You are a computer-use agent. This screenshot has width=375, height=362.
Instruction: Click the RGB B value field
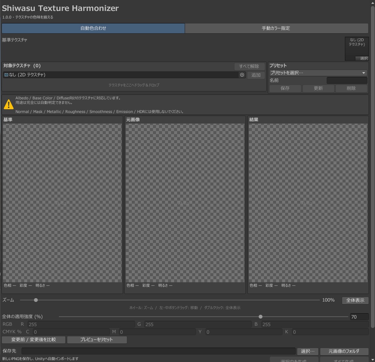pyautogui.click(x=315, y=325)
